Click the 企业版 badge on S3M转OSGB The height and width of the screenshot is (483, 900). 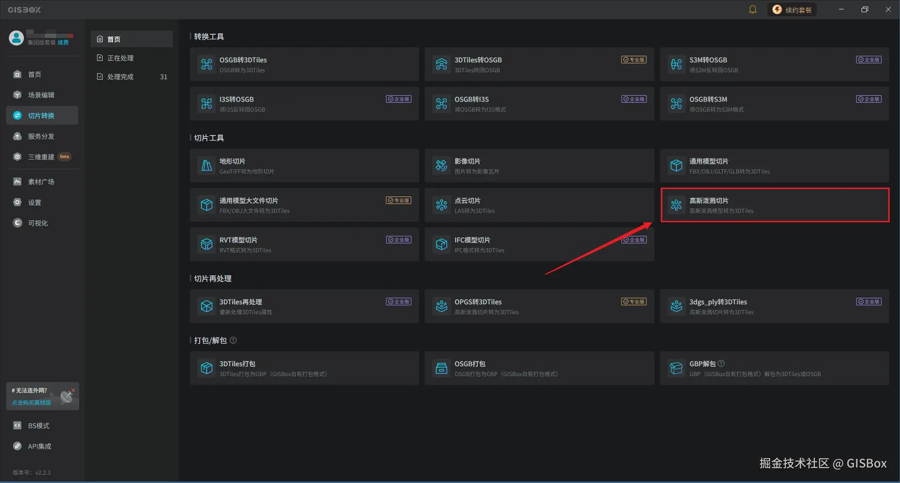(x=869, y=60)
